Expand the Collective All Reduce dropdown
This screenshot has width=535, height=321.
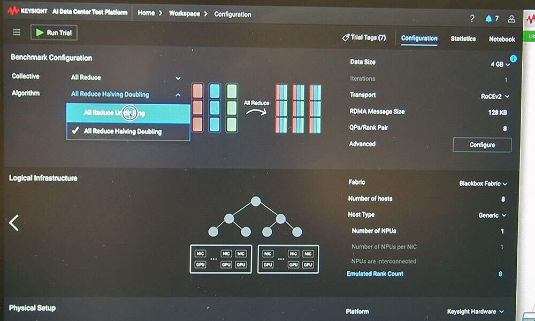click(x=126, y=77)
